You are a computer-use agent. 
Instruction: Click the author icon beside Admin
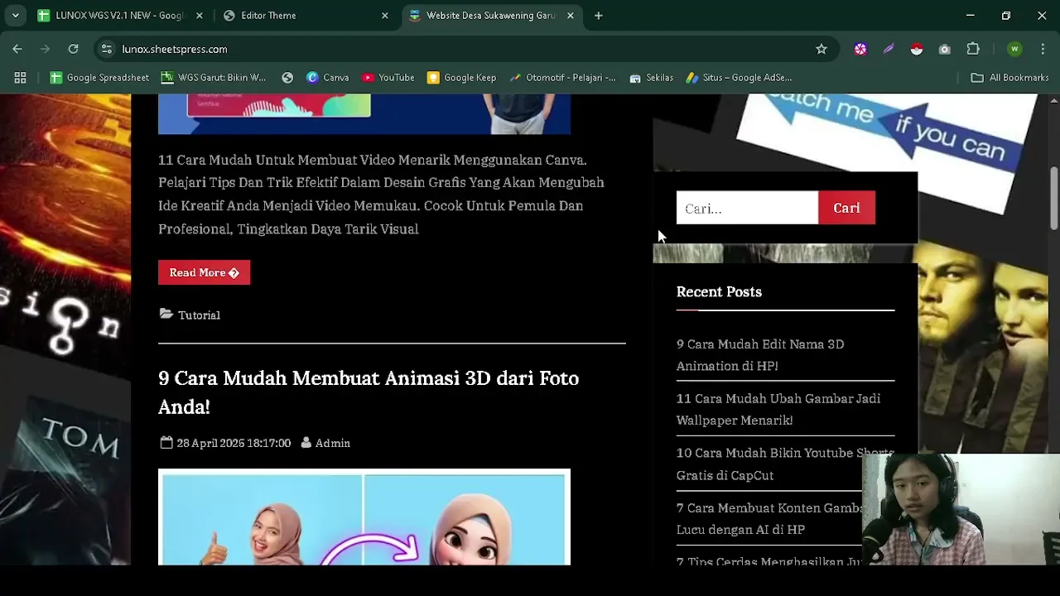pyautogui.click(x=306, y=443)
